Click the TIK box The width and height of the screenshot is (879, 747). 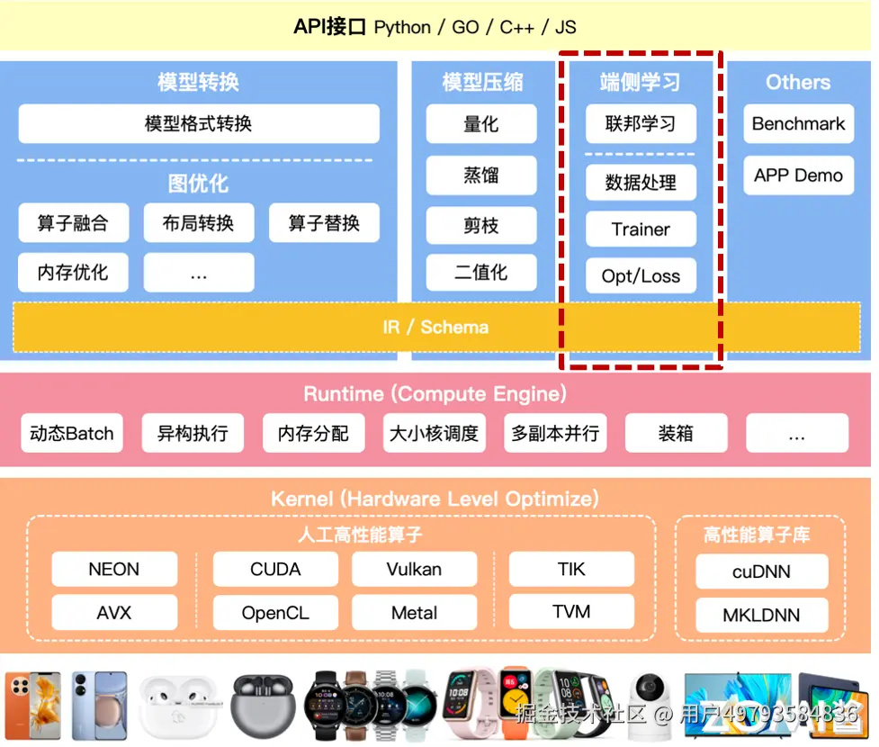coord(571,569)
